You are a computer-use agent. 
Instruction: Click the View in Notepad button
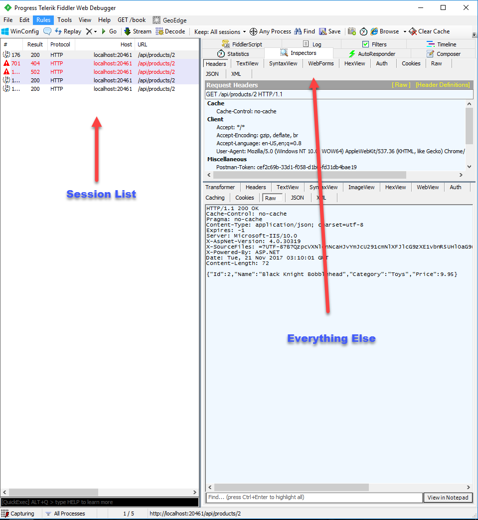(x=448, y=498)
